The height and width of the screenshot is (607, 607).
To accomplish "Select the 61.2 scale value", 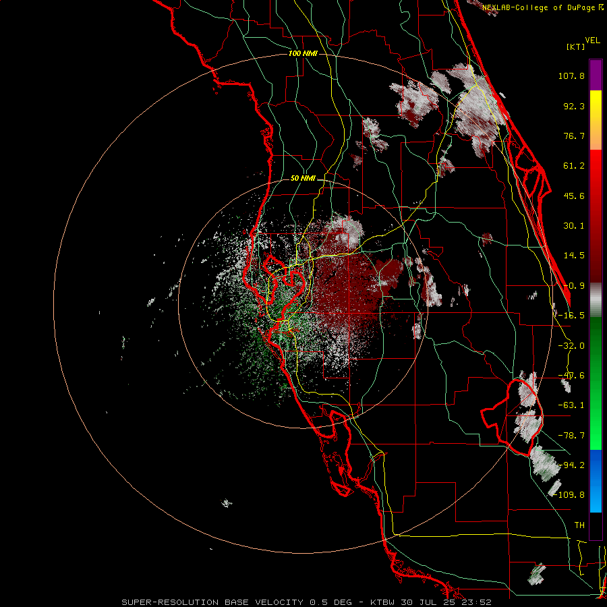I will 574,166.
